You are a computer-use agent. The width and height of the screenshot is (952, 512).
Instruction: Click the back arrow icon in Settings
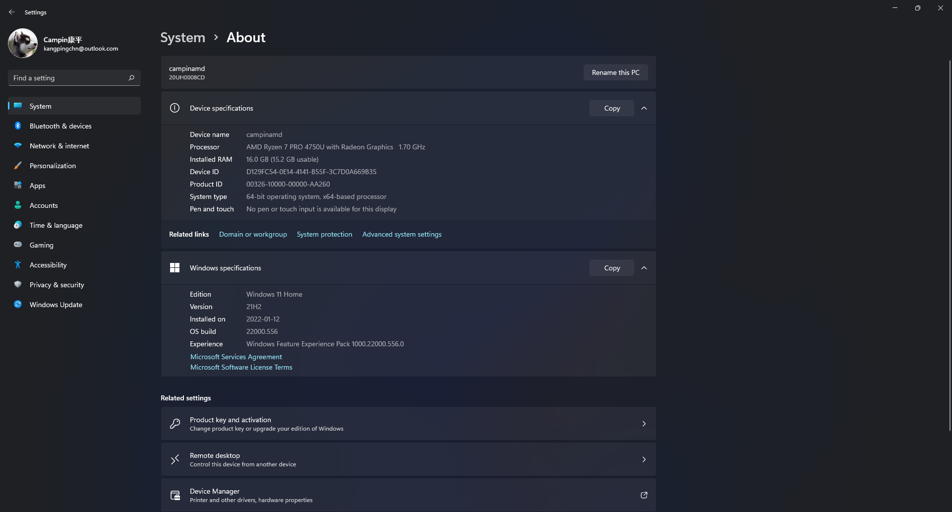tap(12, 12)
